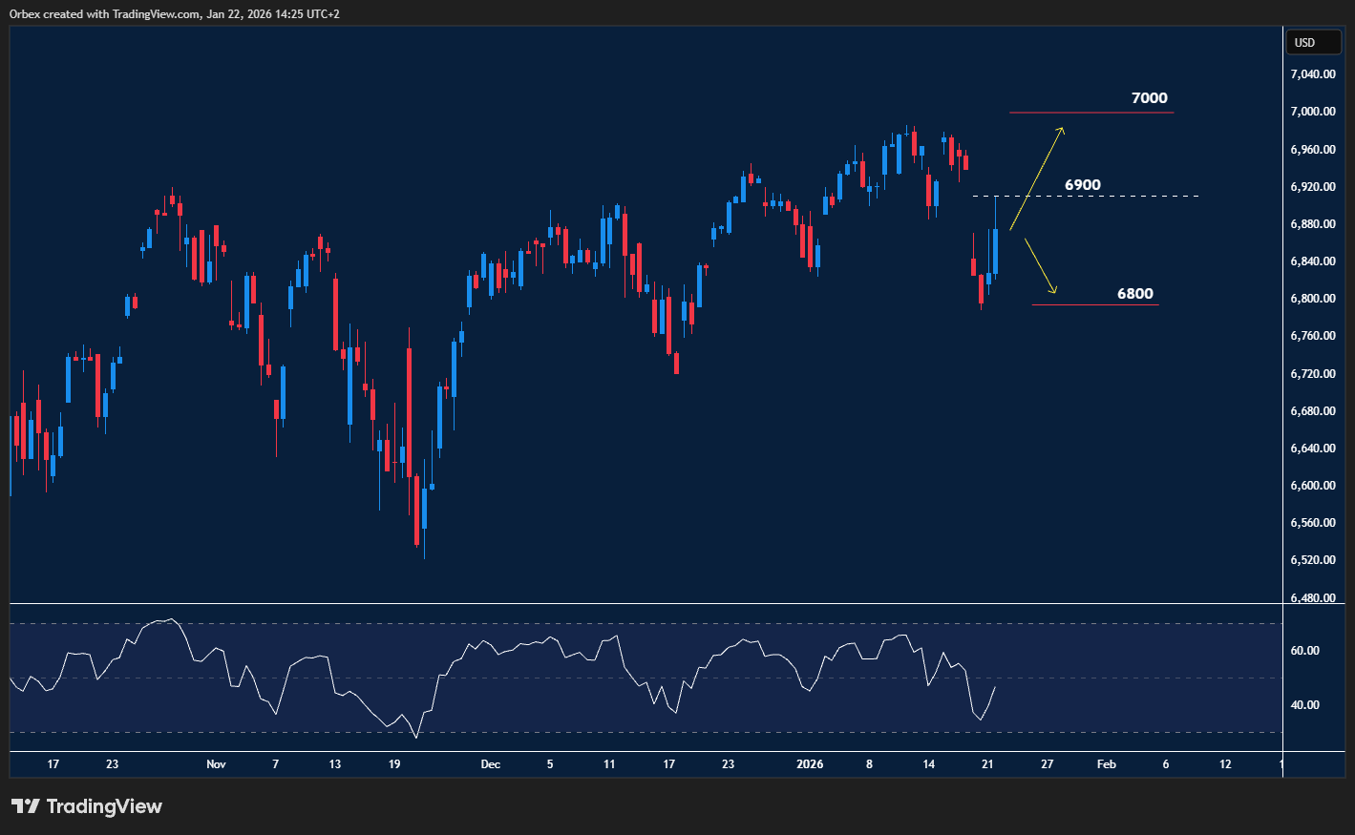Open the USD currency selector
Screen dimensions: 1355x835
(x=1312, y=42)
